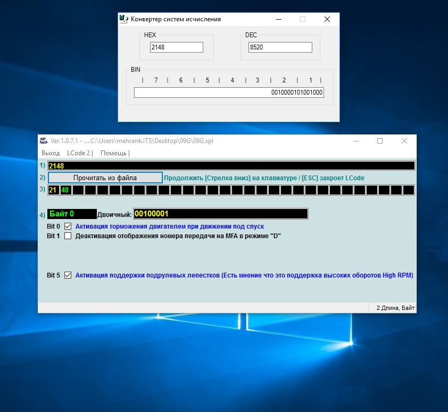This screenshot has width=448, height=412.
Task: Close the LCode 09G.xpl window
Action: click(404, 141)
